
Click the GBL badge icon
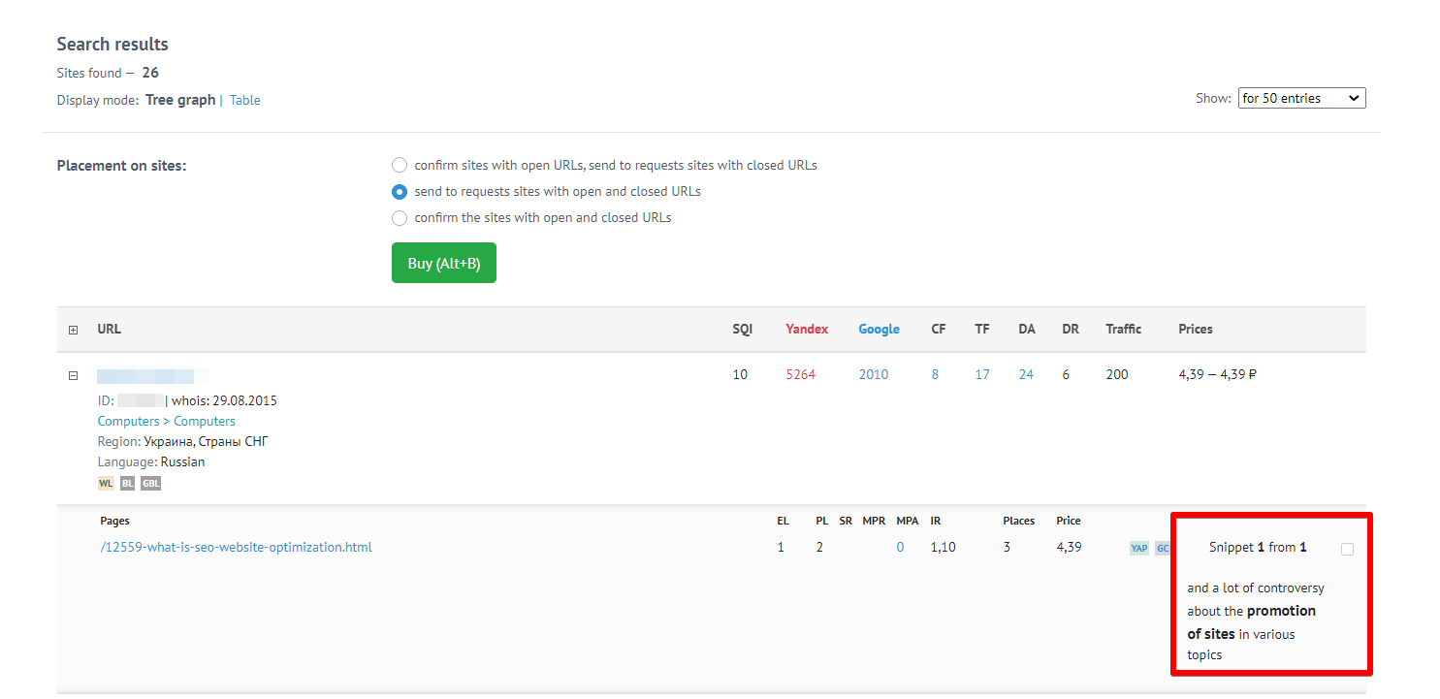[150, 483]
